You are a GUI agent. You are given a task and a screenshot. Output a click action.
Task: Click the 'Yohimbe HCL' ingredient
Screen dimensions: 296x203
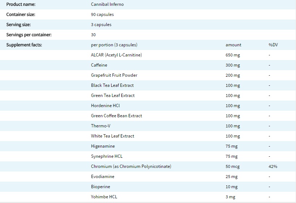pos(104,197)
